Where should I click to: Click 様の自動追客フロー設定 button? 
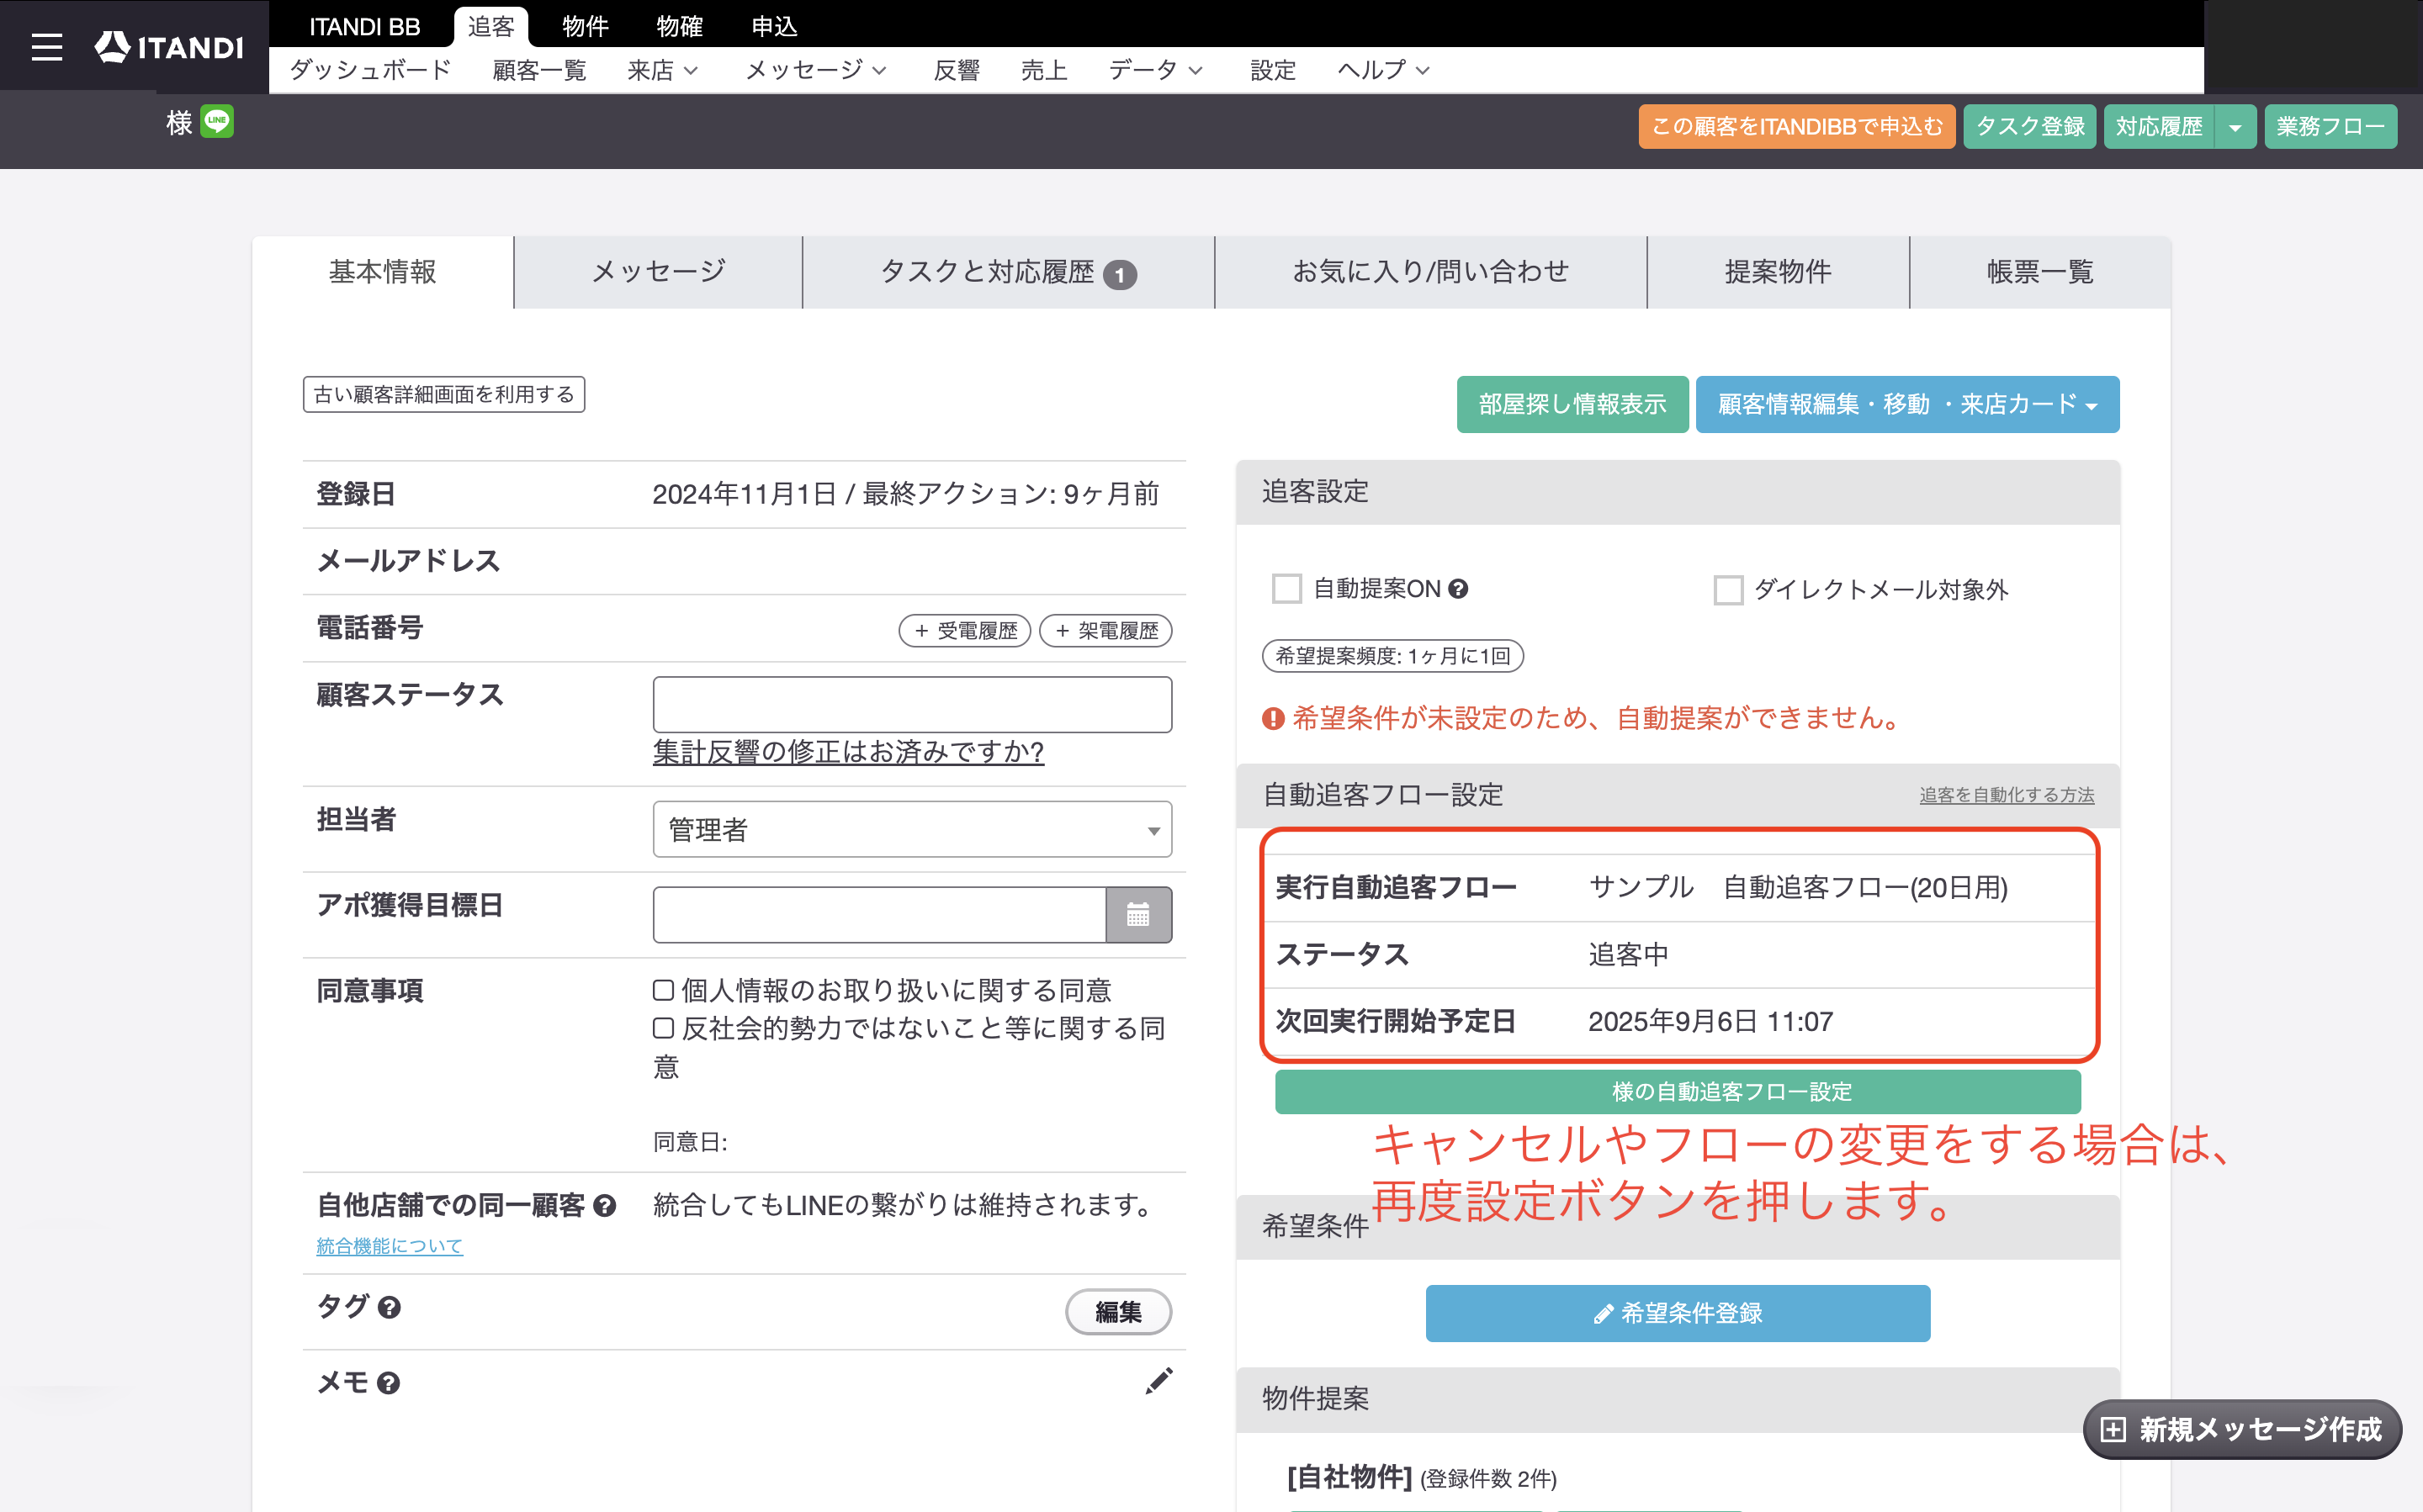[1678, 1092]
